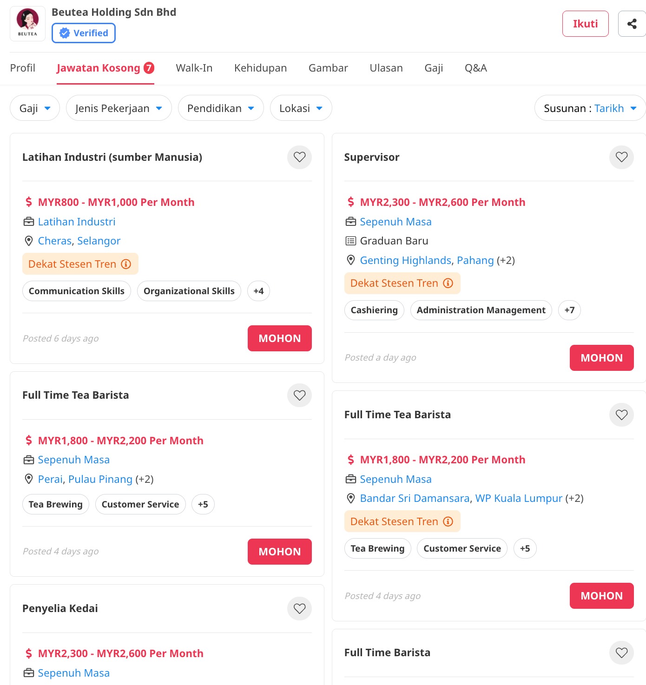Open Susunan Tarikh sort dropdown
The image size is (646, 685).
tap(590, 108)
